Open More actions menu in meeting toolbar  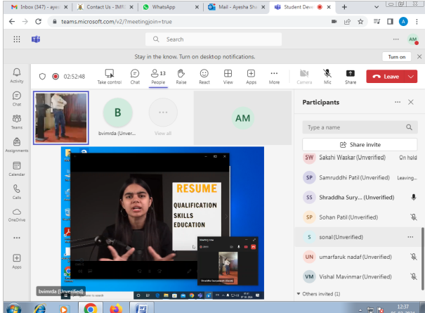pos(274,76)
